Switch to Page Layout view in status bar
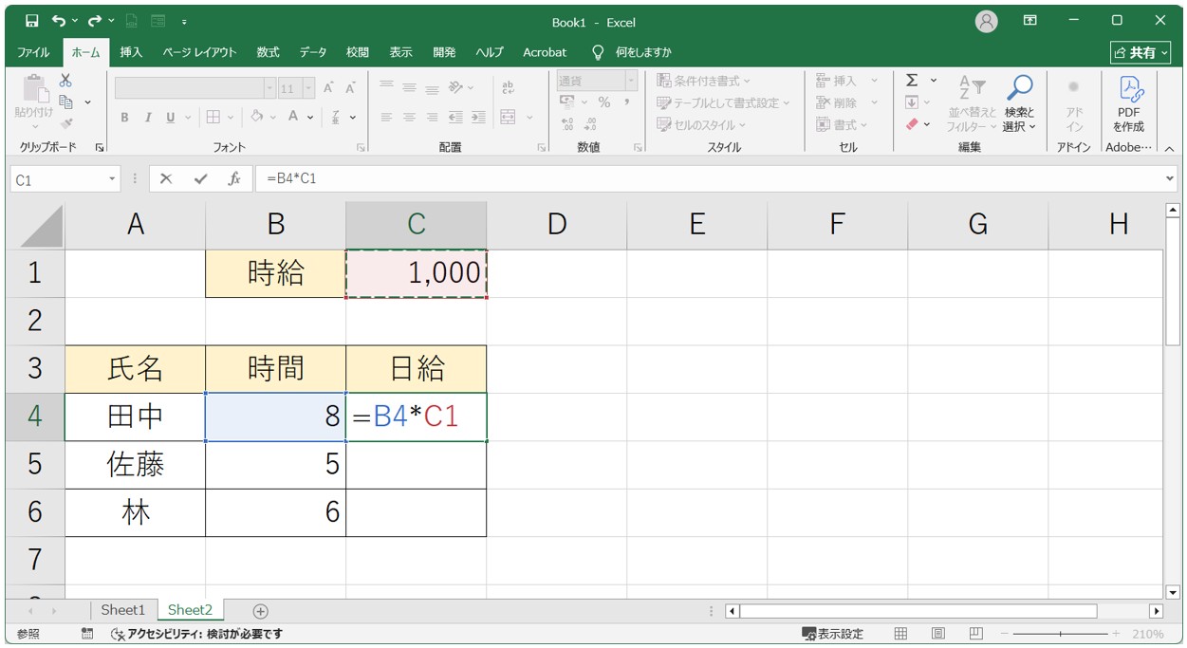 [x=938, y=634]
